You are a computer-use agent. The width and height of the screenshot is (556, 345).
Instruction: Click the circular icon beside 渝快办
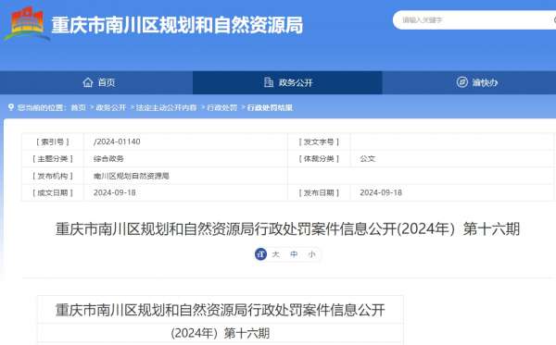461,82
